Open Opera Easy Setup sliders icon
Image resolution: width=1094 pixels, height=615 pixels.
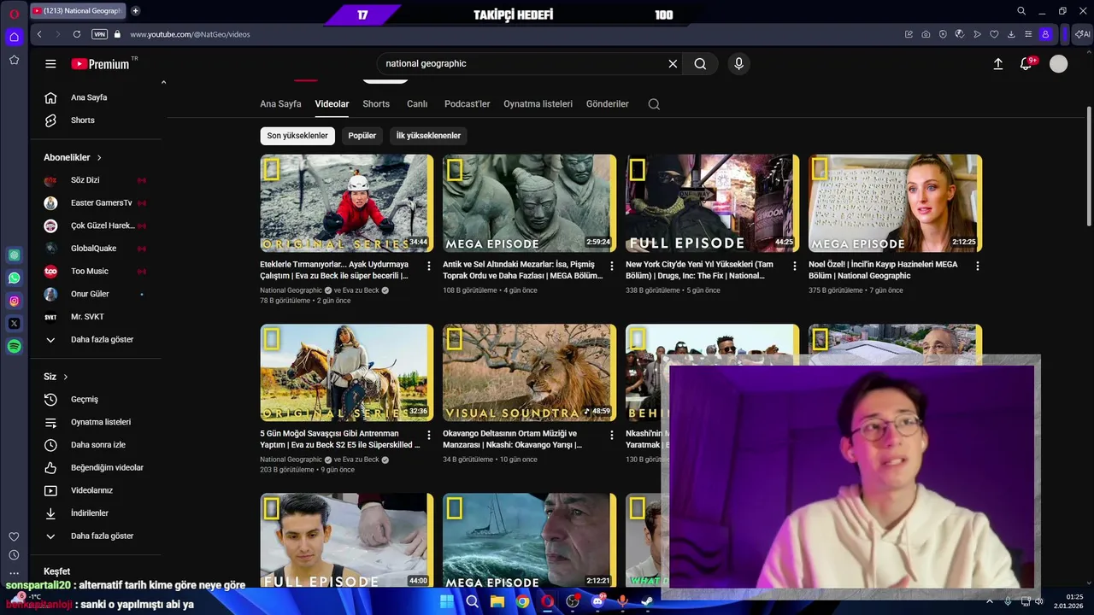point(1028,34)
